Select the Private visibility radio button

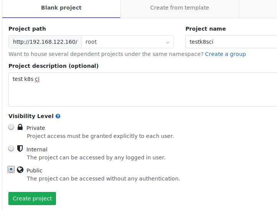tap(11, 127)
